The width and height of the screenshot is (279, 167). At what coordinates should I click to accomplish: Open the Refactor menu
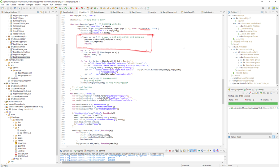coord(21,5)
